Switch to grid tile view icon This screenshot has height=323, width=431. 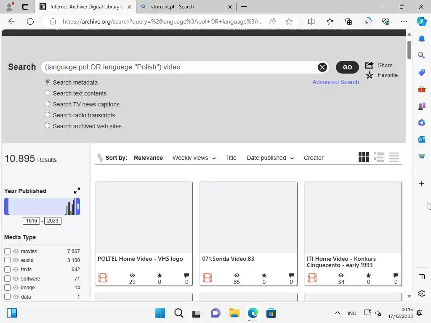tap(363, 157)
